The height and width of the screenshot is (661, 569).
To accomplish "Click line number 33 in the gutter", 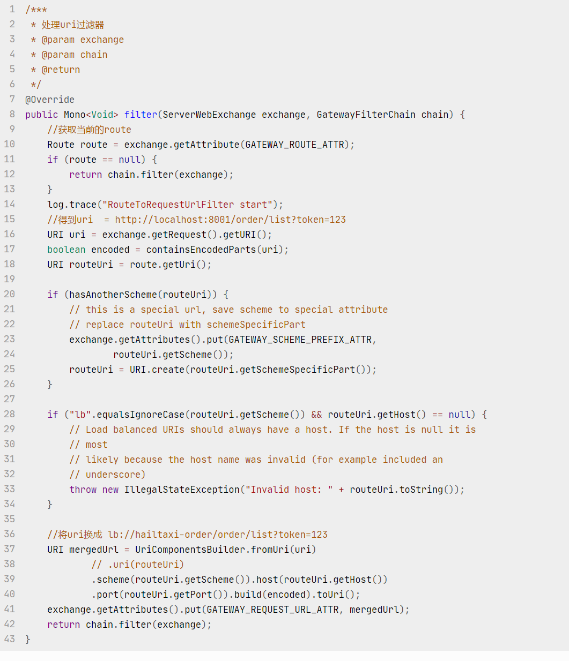I will (x=10, y=489).
